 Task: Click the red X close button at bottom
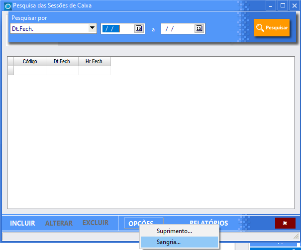pyautogui.click(x=285, y=223)
